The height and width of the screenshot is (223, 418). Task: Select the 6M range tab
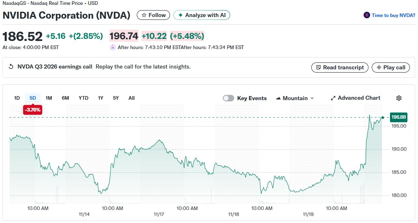[x=65, y=98]
